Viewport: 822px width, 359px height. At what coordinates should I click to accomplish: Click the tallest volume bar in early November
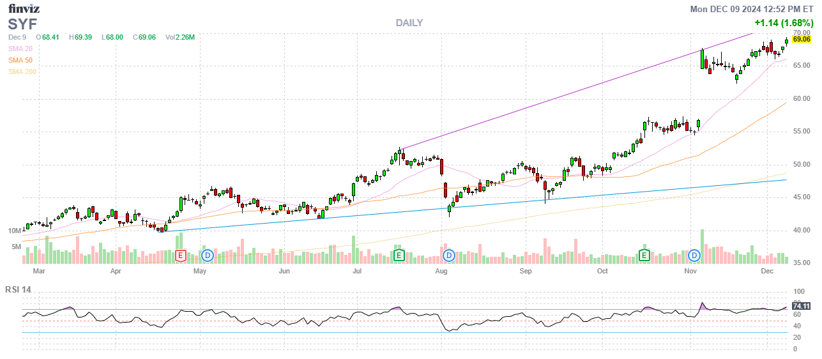pos(703,246)
